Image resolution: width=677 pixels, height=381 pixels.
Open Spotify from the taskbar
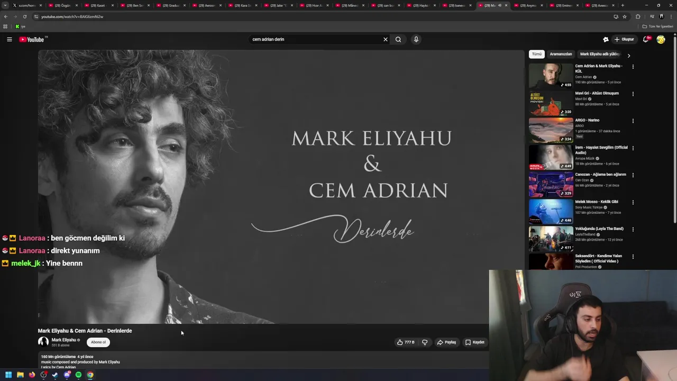click(x=78, y=375)
